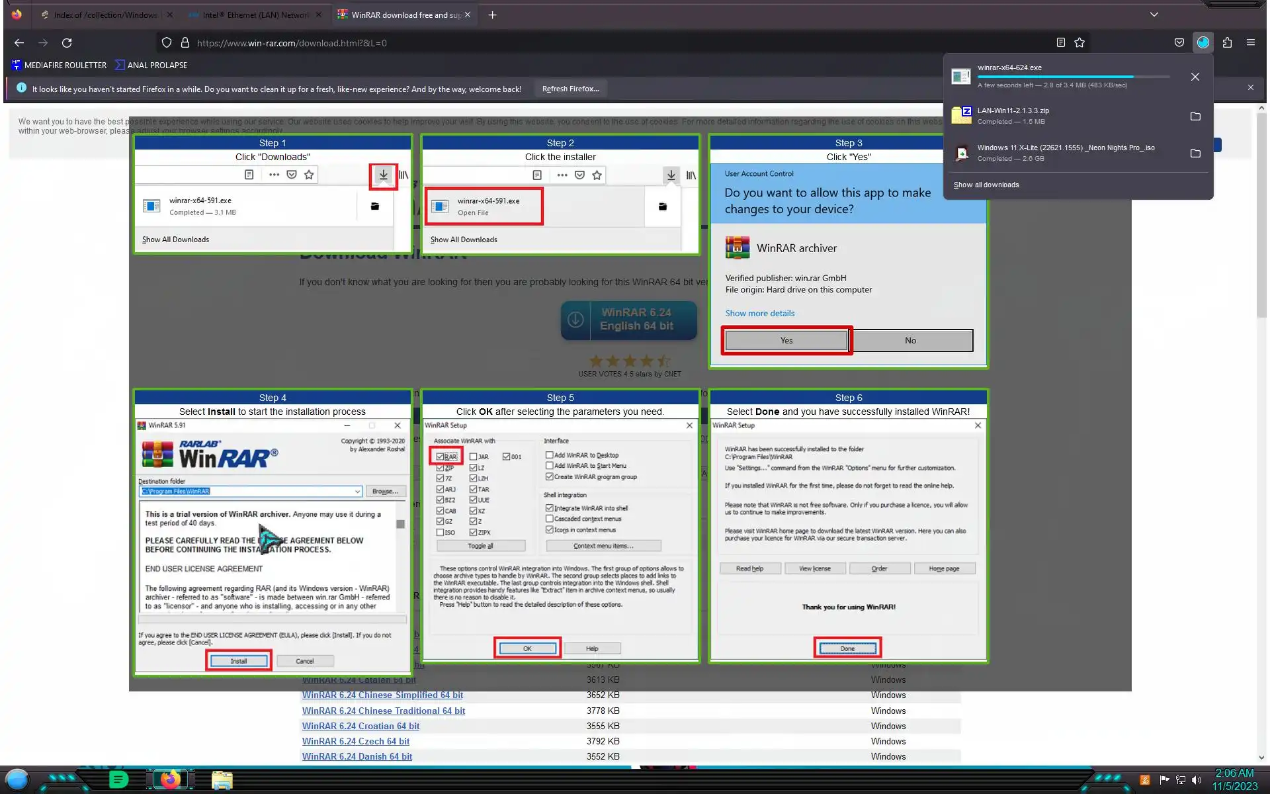This screenshot has height=794, width=1270.
Task: Bookmark this page with the star icon
Action: click(x=1079, y=42)
